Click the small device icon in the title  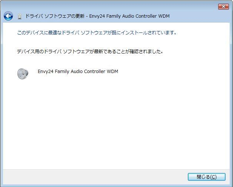click(20, 17)
